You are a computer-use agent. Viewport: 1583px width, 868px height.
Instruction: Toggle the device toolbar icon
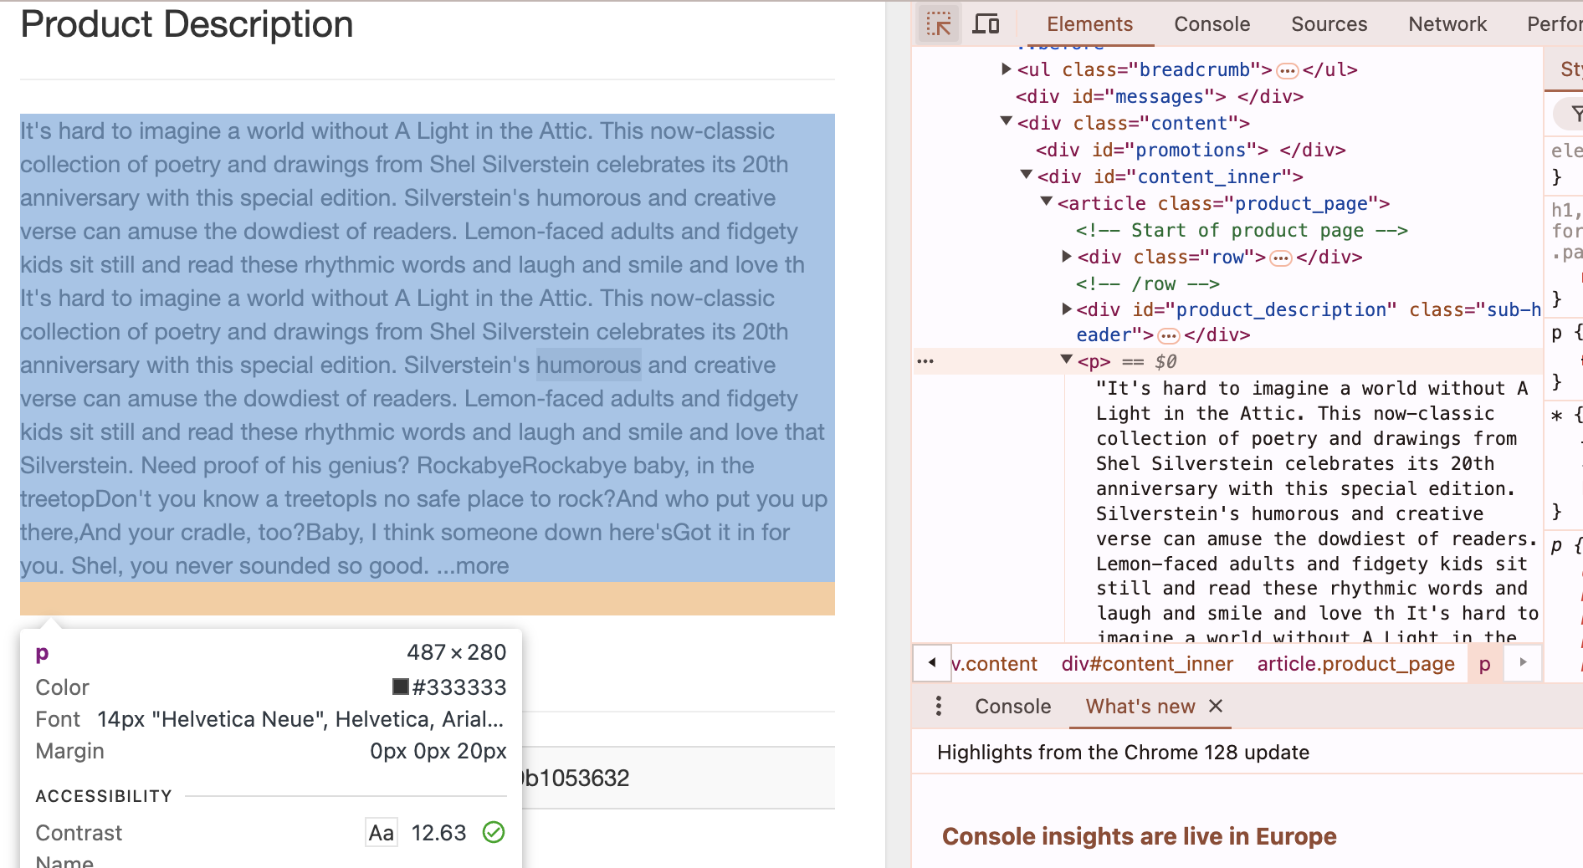click(986, 24)
